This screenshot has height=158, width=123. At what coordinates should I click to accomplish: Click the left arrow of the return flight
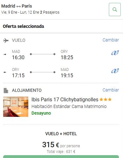[x=5, y=72]
